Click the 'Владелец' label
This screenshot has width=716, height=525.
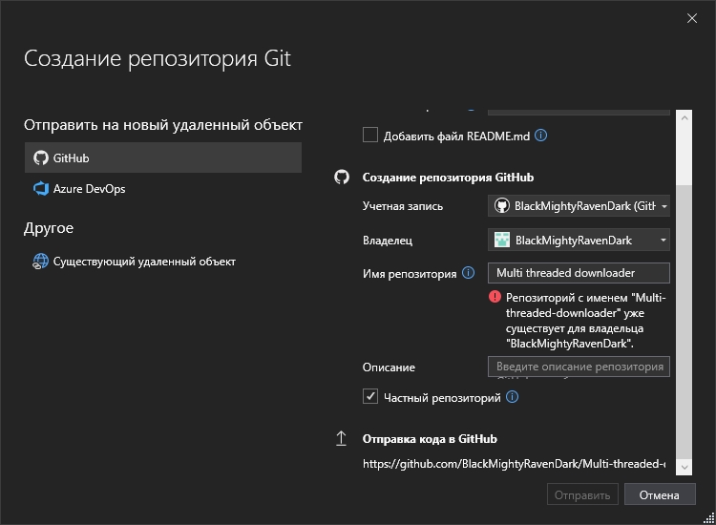point(388,241)
